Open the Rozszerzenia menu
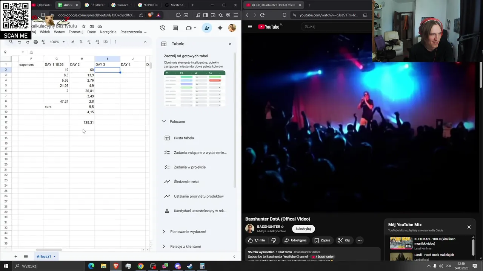This screenshot has width=483, height=271. point(131,32)
